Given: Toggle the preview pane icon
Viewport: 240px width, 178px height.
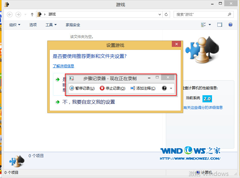Looking at the screenshot, I should (220, 25).
